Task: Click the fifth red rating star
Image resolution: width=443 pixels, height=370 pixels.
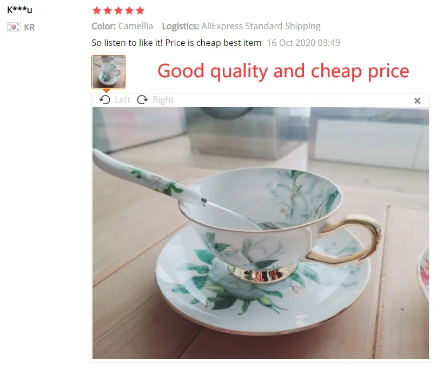Action: tap(140, 11)
